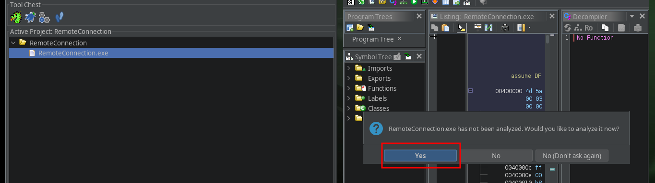
Task: Close the Program Trees panel
Action: [419, 17]
